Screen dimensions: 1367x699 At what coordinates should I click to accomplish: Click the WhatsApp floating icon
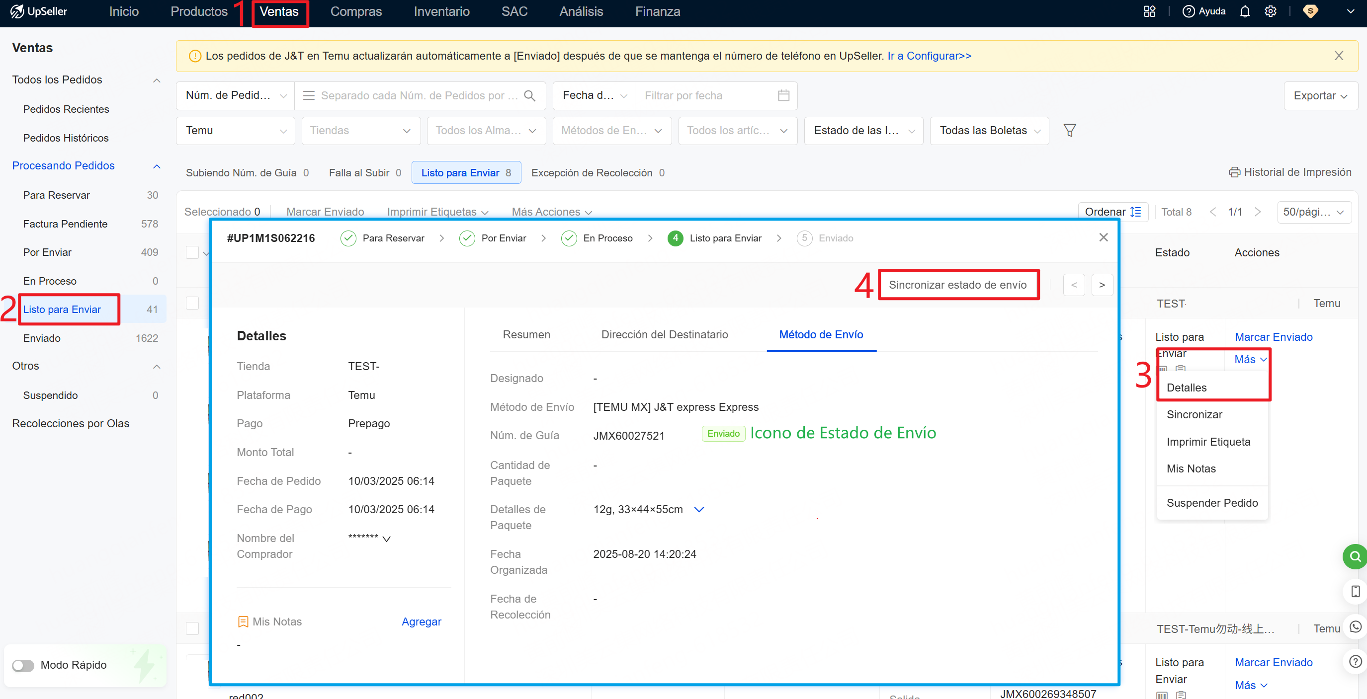click(1355, 627)
